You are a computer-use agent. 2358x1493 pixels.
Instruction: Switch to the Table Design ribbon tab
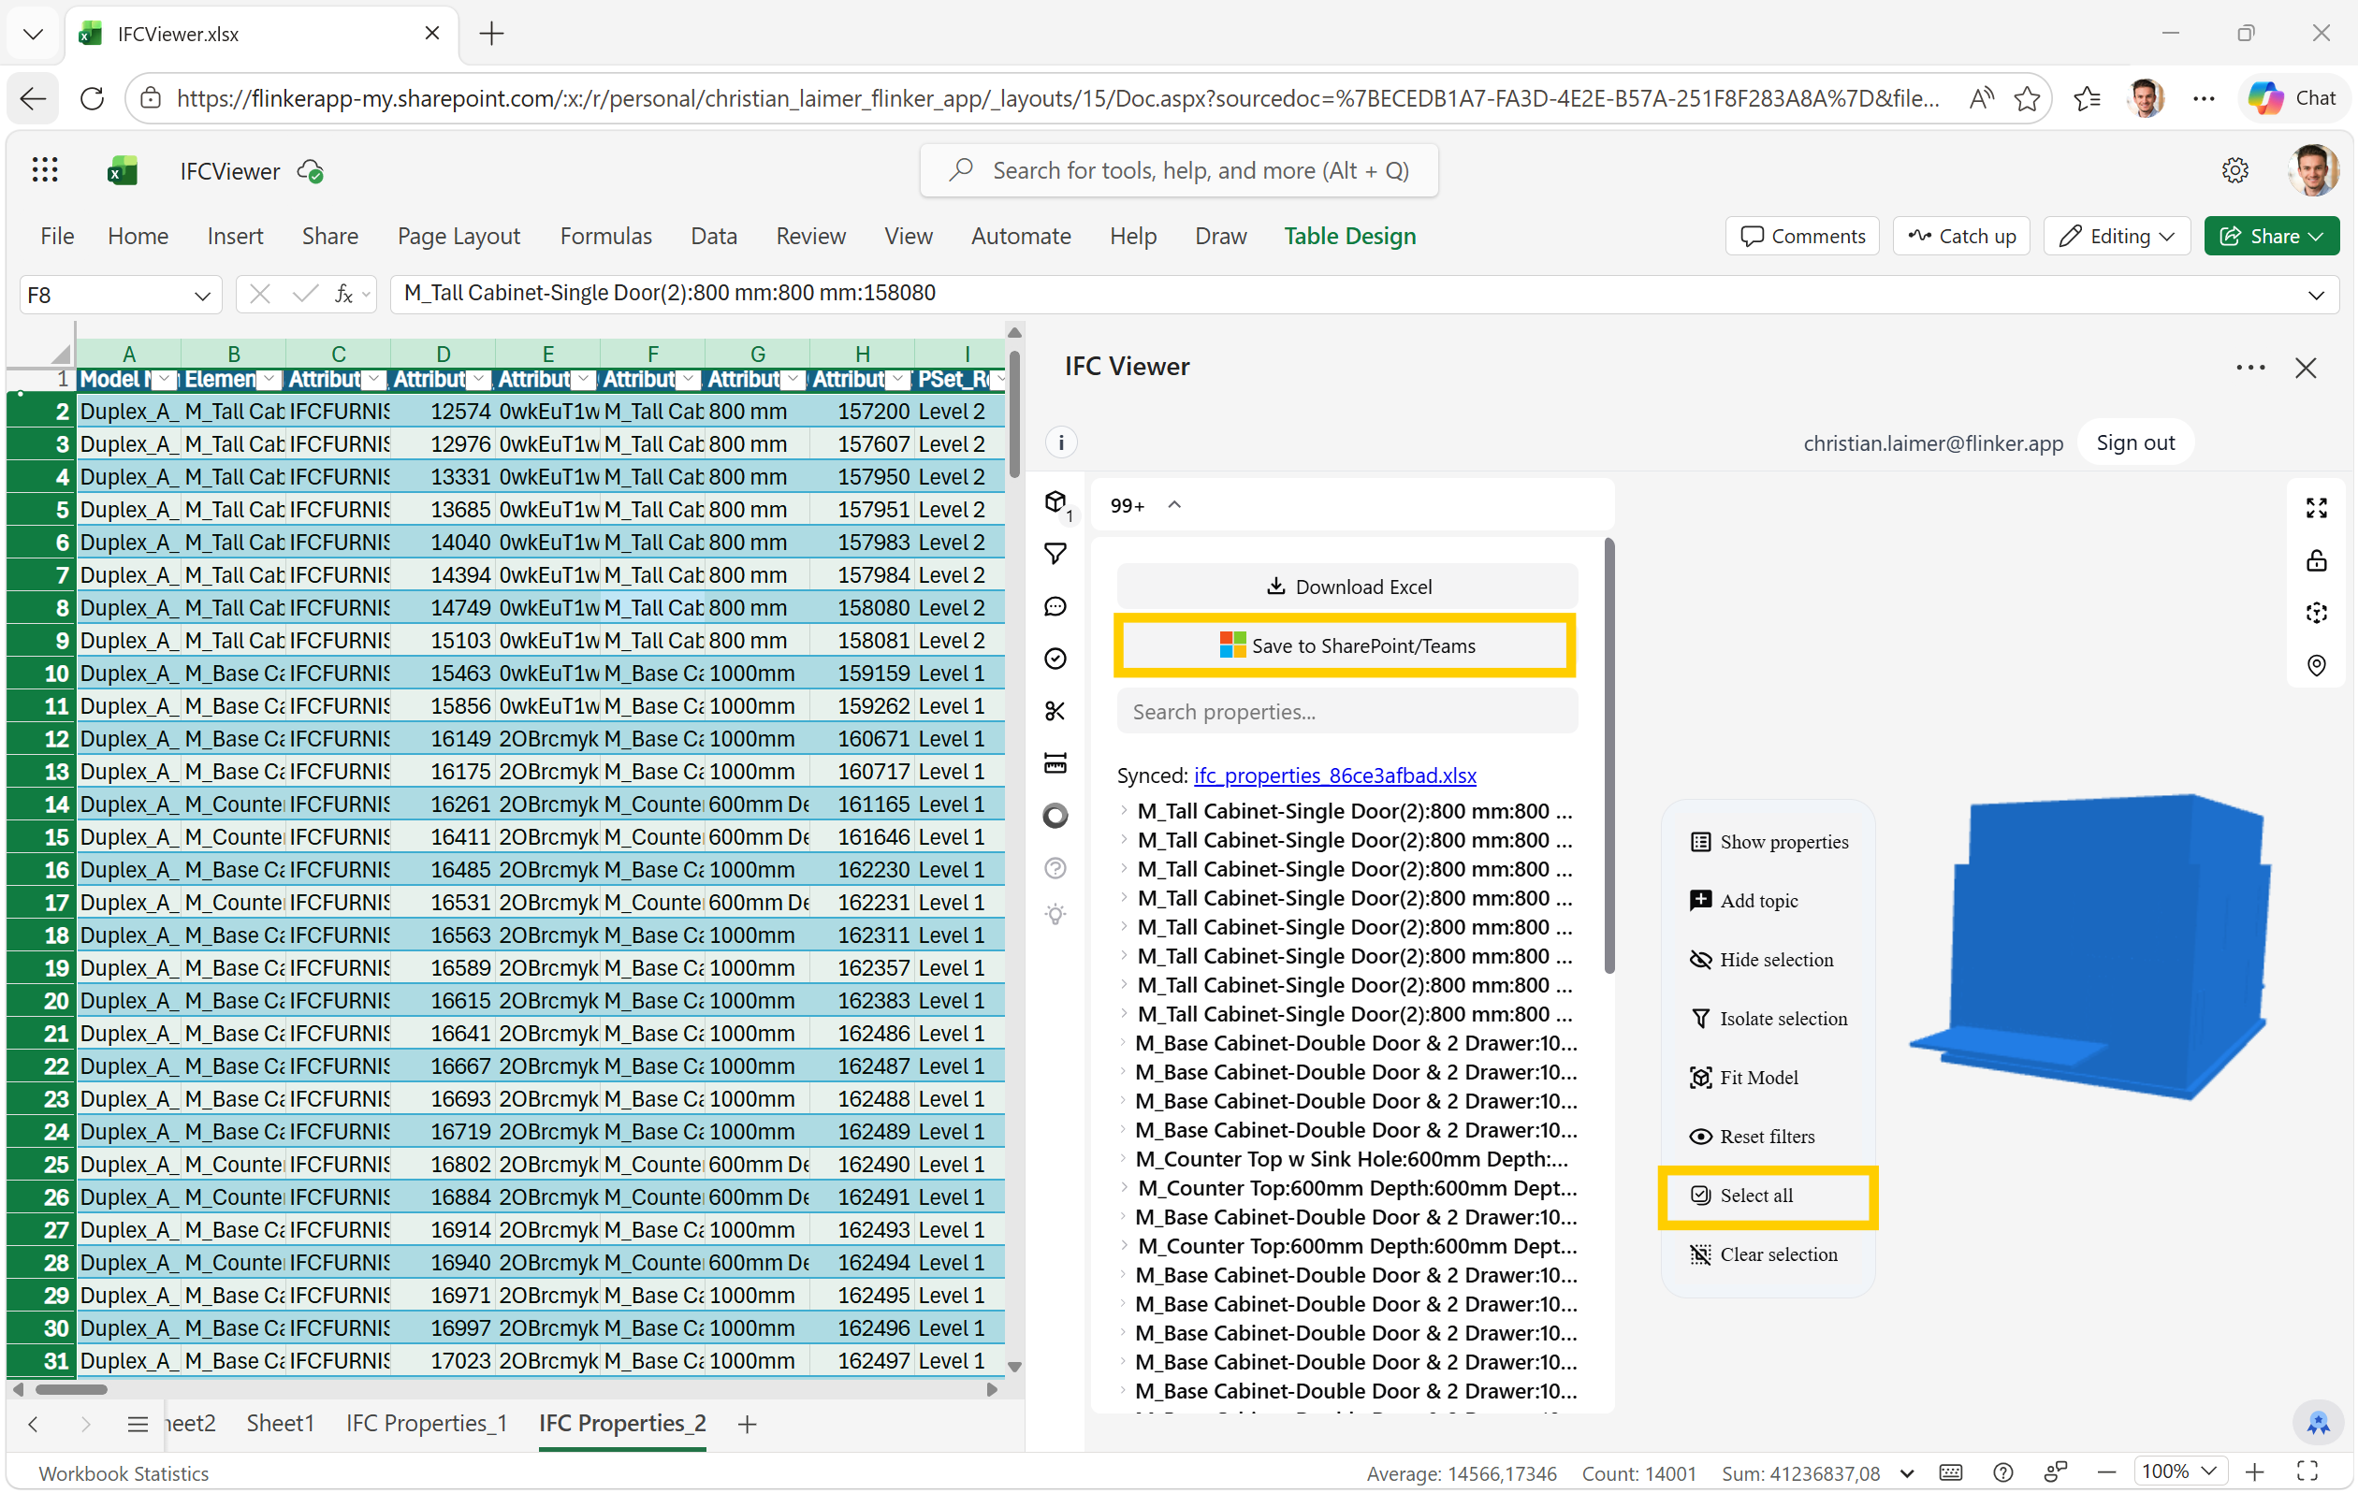1349,236
